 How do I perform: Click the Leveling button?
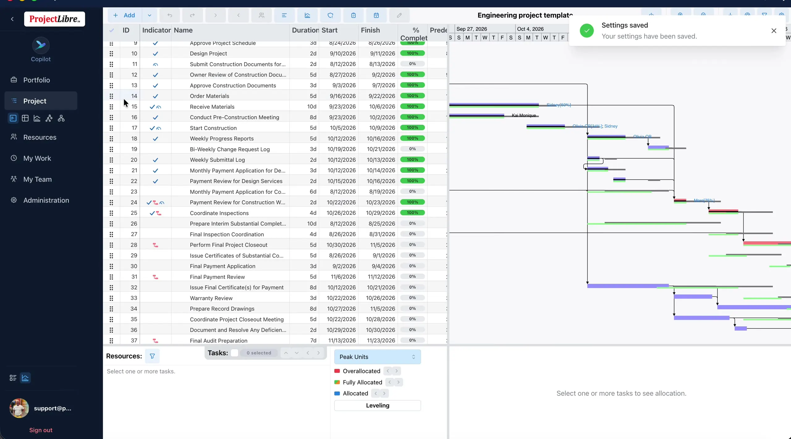[378, 405]
